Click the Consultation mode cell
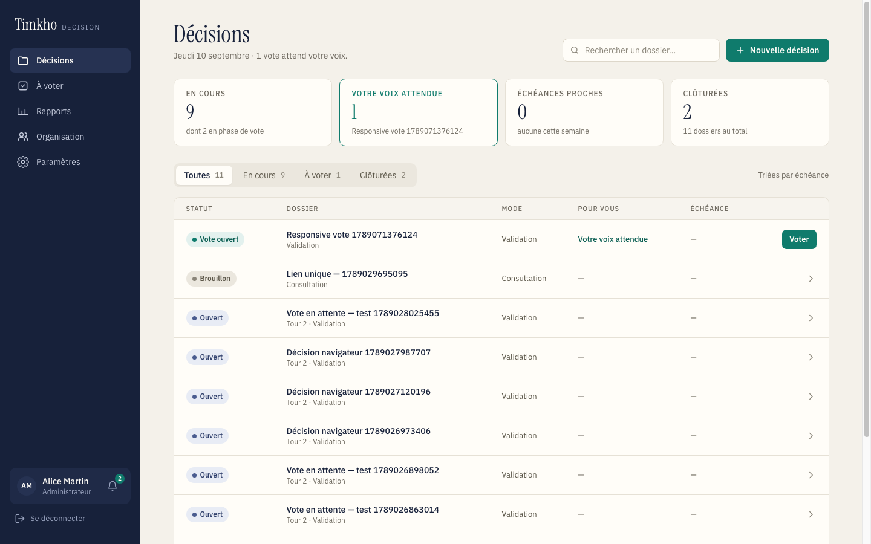Viewport: 871px width, 544px height. [x=524, y=279]
